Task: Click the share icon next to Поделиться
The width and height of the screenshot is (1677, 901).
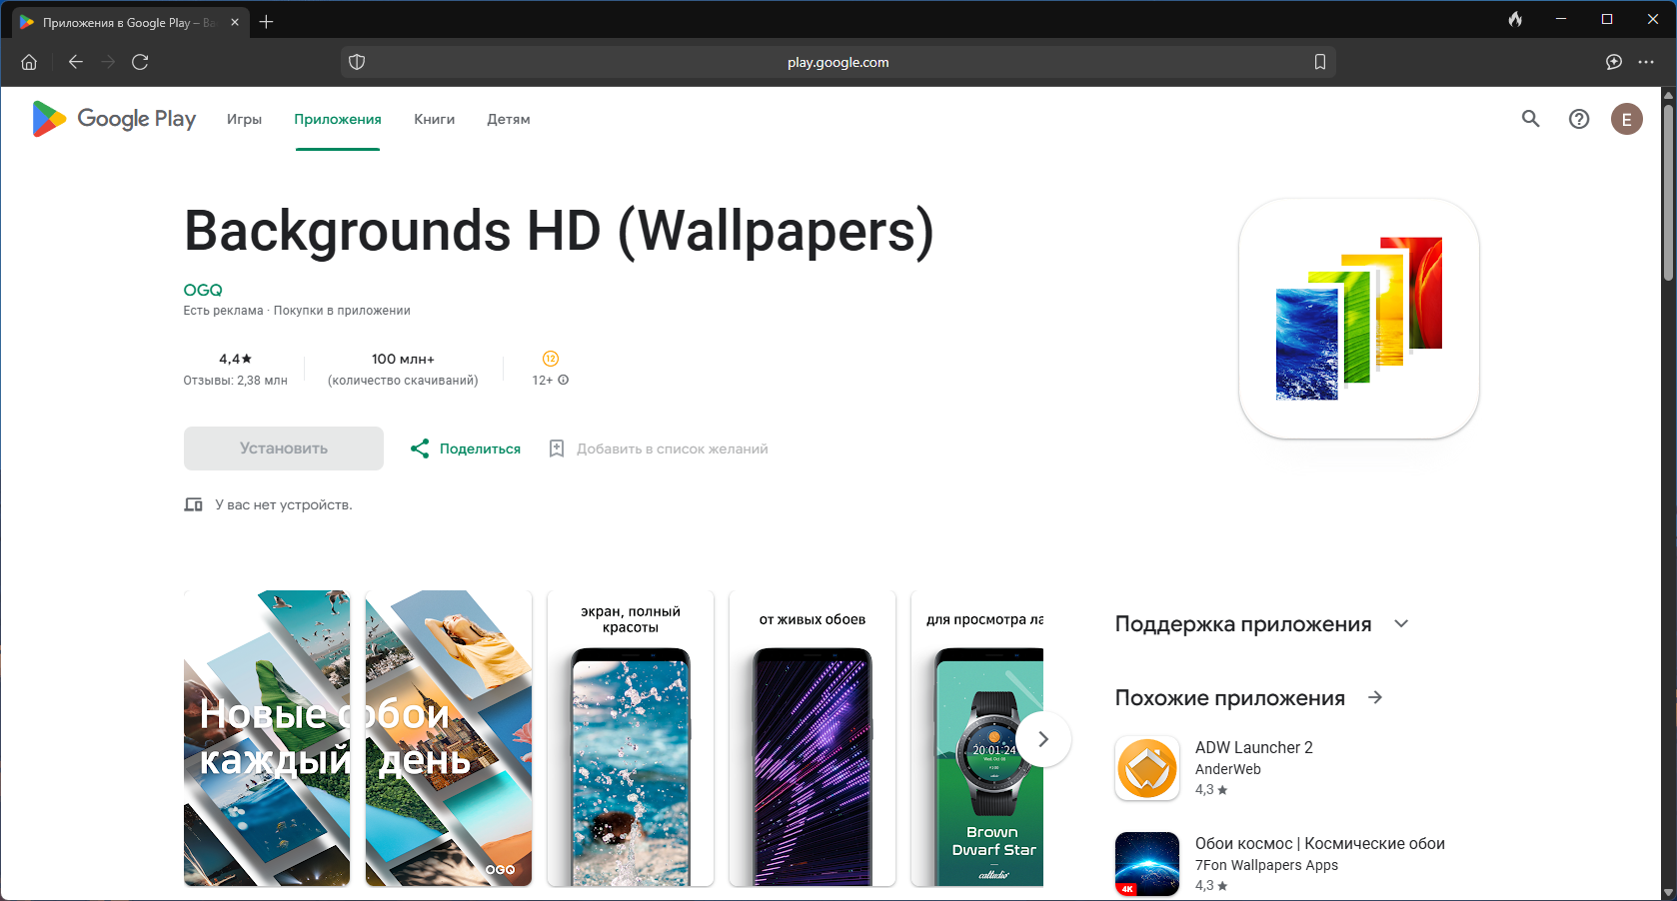Action: pos(420,449)
